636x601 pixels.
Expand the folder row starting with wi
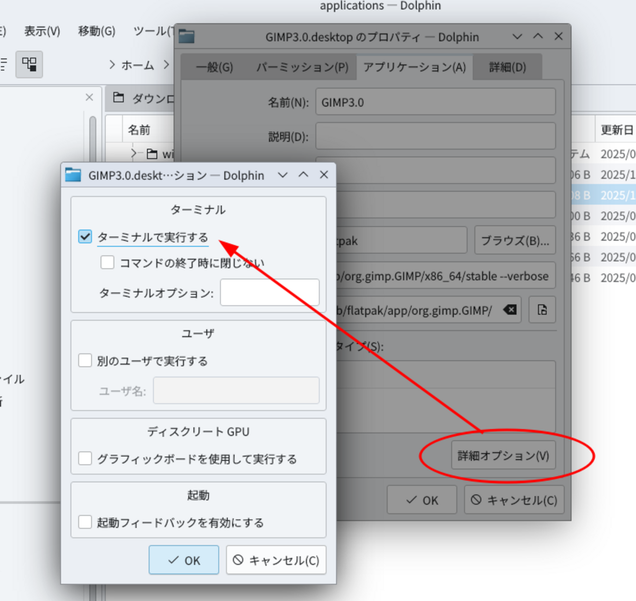pyautogui.click(x=134, y=153)
